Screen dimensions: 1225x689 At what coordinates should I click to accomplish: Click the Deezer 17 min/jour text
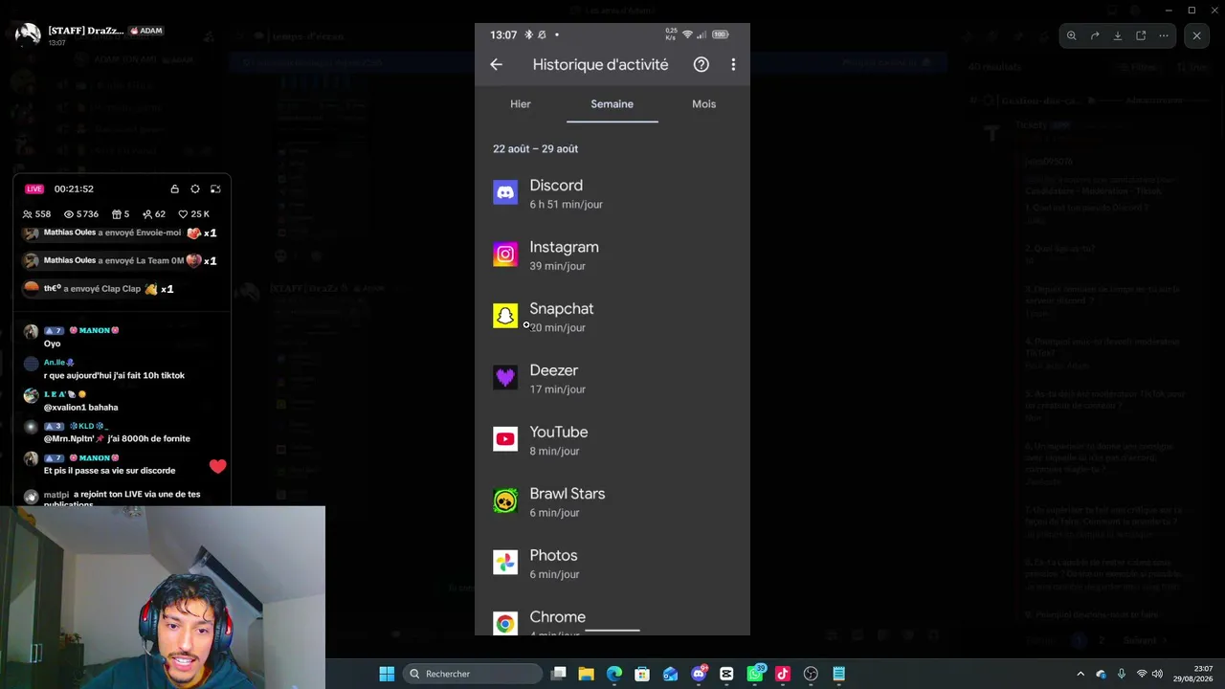[557, 389]
